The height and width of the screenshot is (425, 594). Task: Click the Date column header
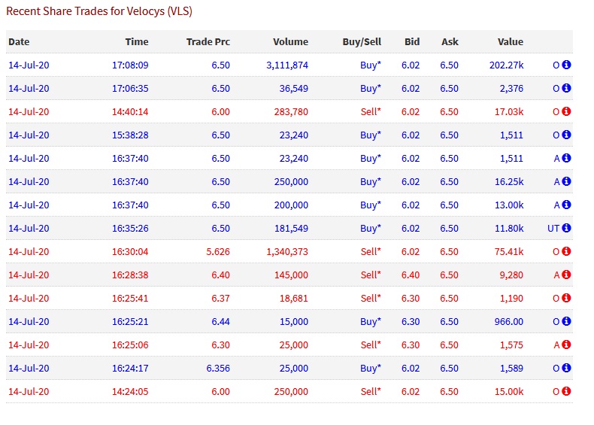point(19,42)
